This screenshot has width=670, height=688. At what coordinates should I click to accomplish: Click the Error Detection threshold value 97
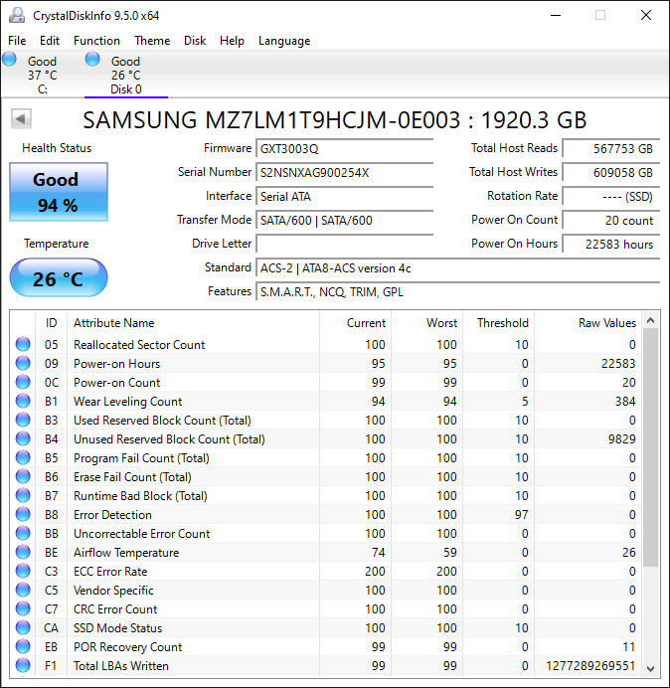(x=521, y=515)
